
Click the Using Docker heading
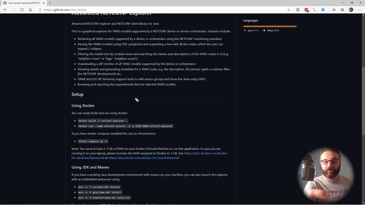83,105
